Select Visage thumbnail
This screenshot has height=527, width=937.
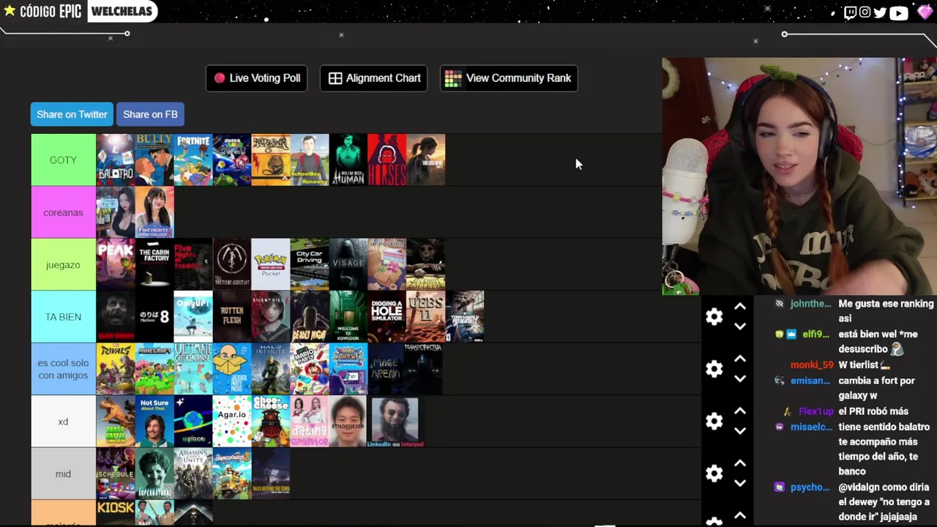pos(348,264)
